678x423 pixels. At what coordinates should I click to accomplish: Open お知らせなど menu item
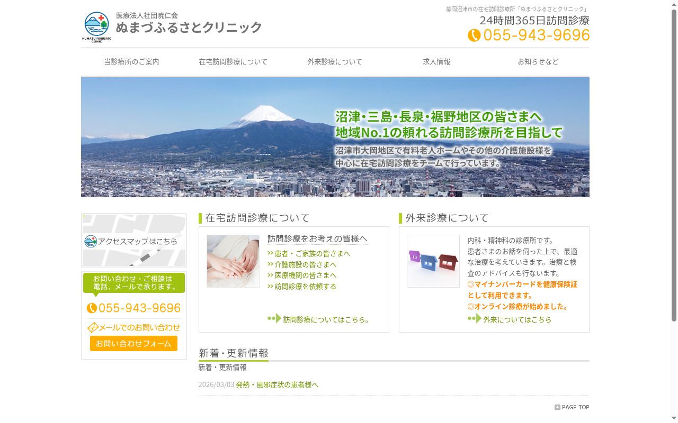(x=538, y=62)
